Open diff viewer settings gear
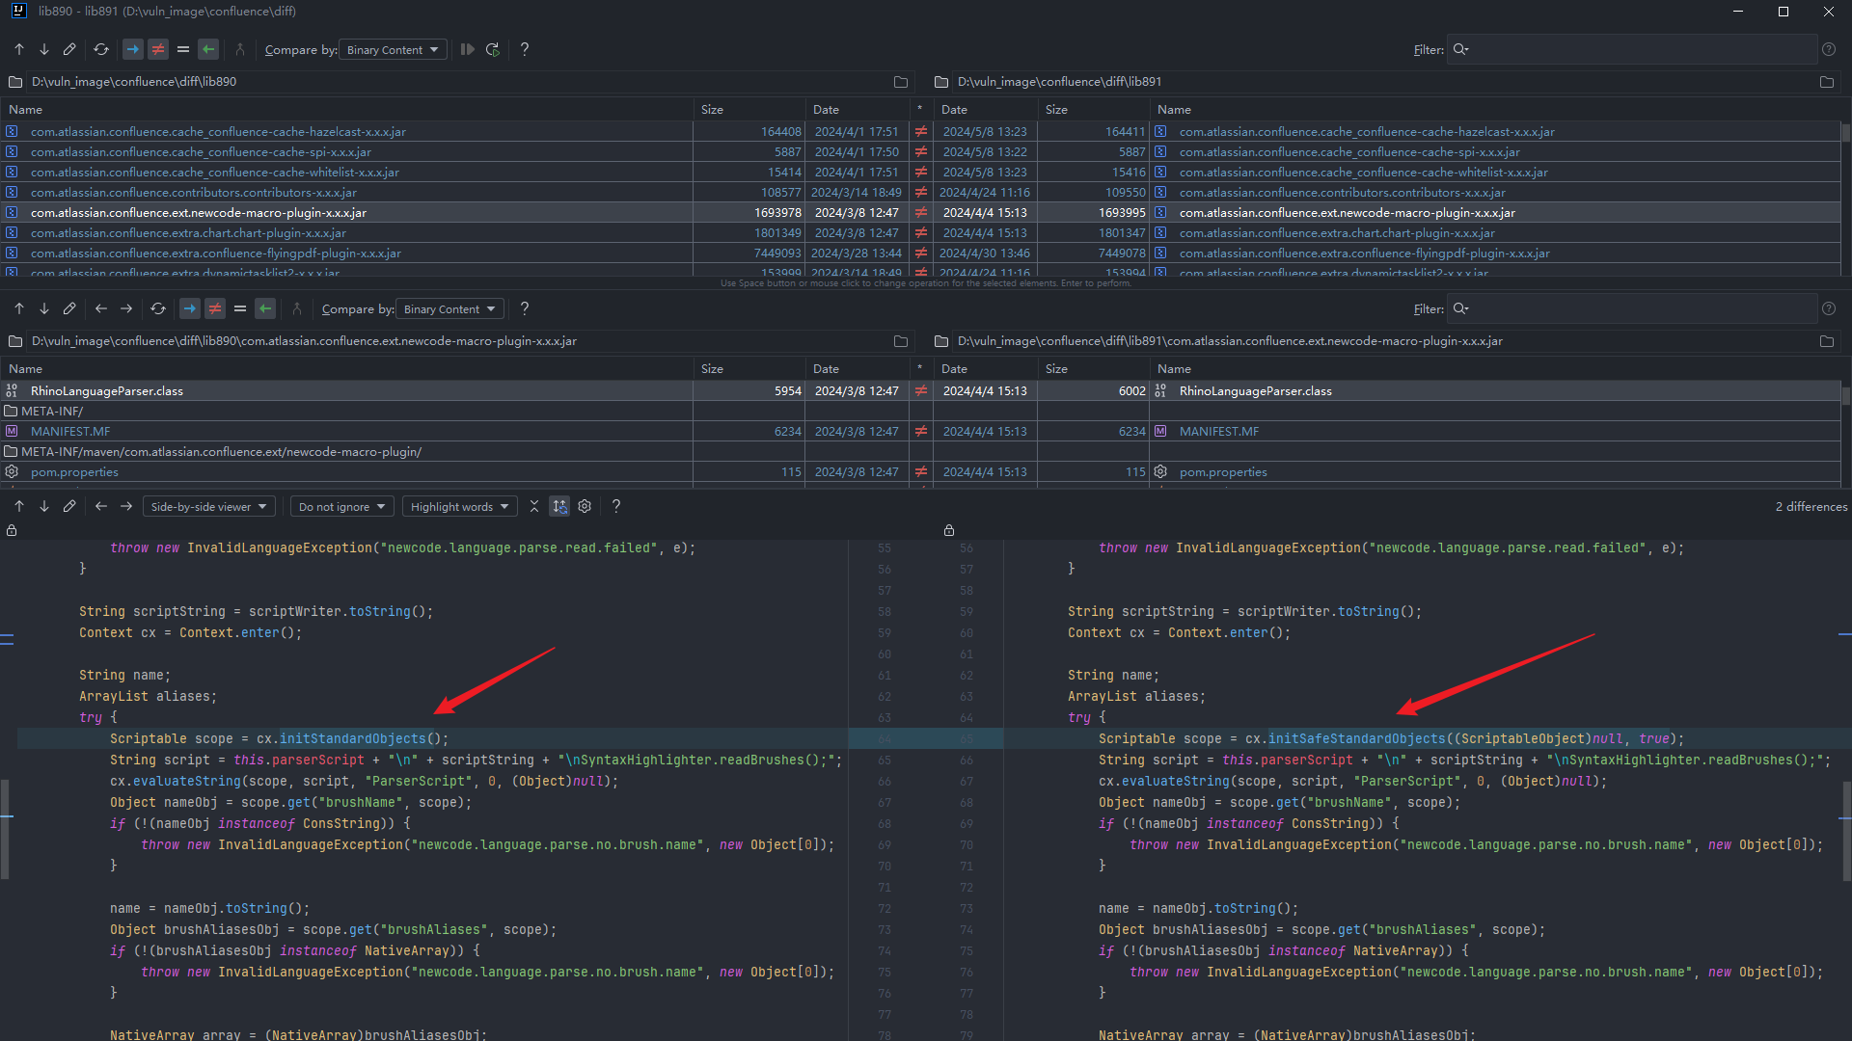 [585, 507]
